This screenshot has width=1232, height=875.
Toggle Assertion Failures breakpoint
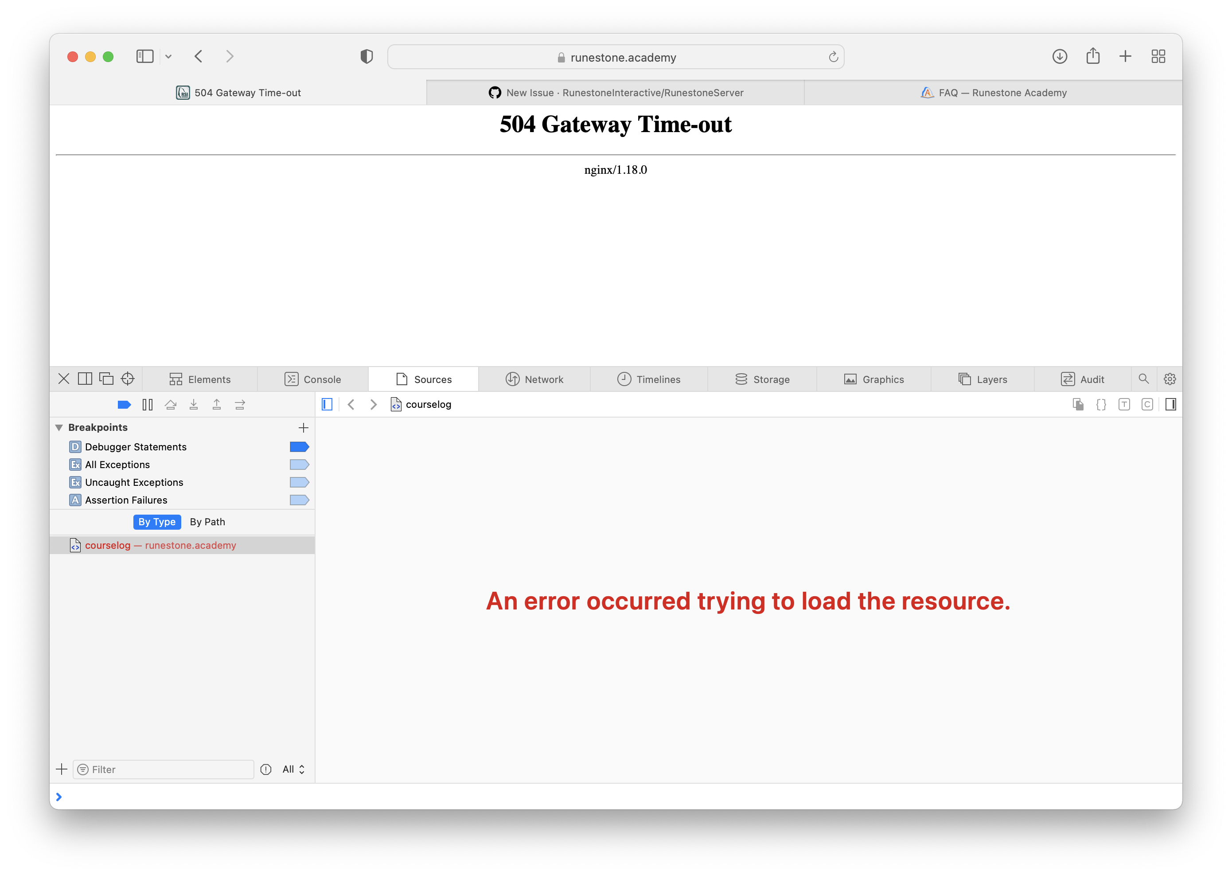(300, 500)
